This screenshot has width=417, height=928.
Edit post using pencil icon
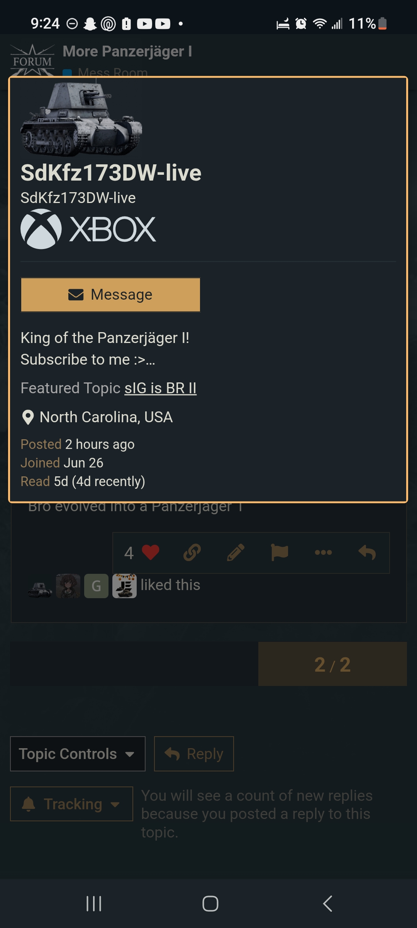(236, 552)
